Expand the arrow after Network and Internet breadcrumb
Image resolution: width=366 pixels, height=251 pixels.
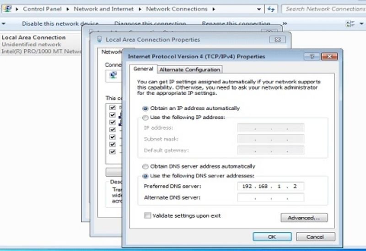(140, 9)
